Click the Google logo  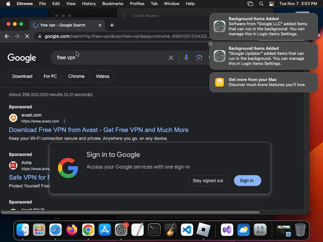coord(22,58)
